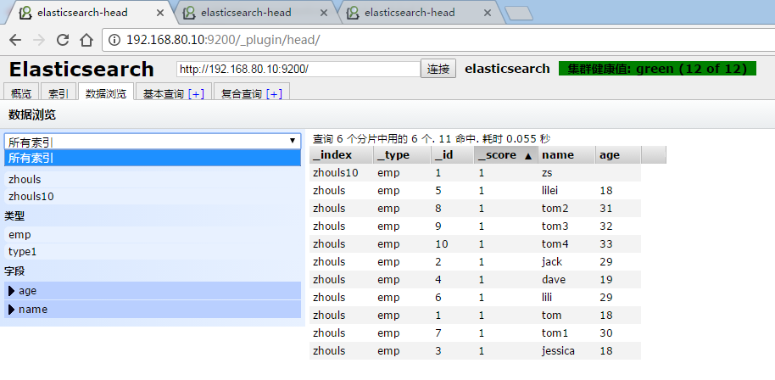The image size is (775, 380).
Task: Reload the page with refresh icon
Action: point(63,40)
